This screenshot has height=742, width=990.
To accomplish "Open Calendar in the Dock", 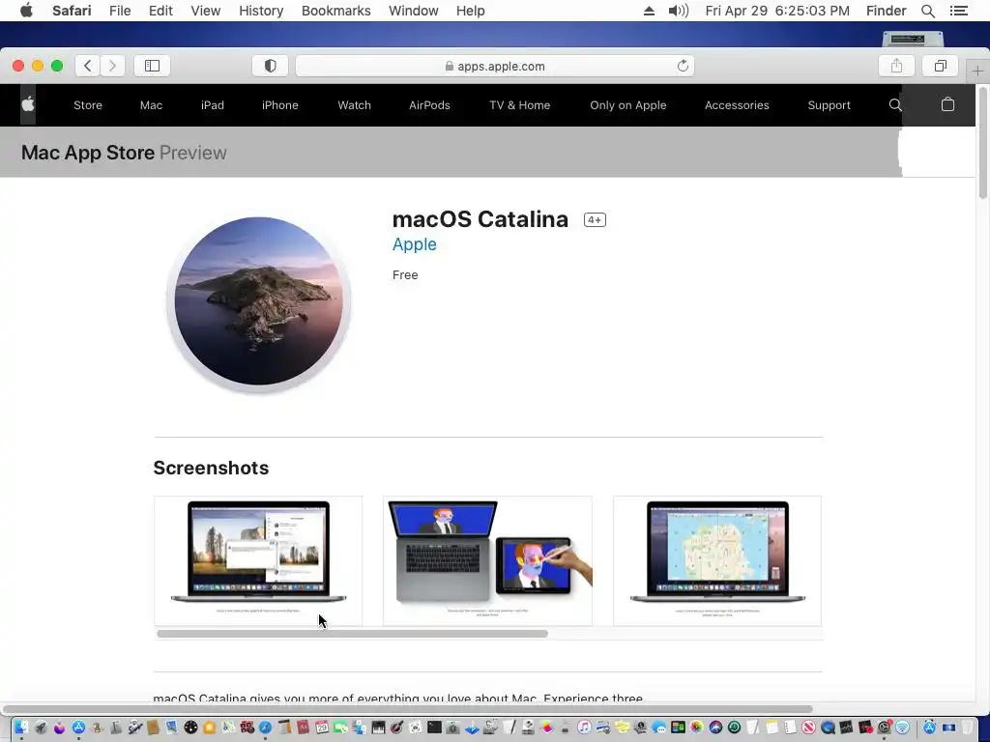I will point(322,728).
